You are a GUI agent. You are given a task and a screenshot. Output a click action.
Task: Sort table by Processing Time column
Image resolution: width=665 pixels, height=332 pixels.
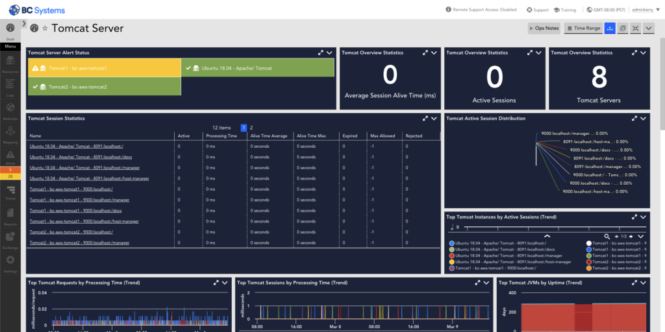[221, 136]
